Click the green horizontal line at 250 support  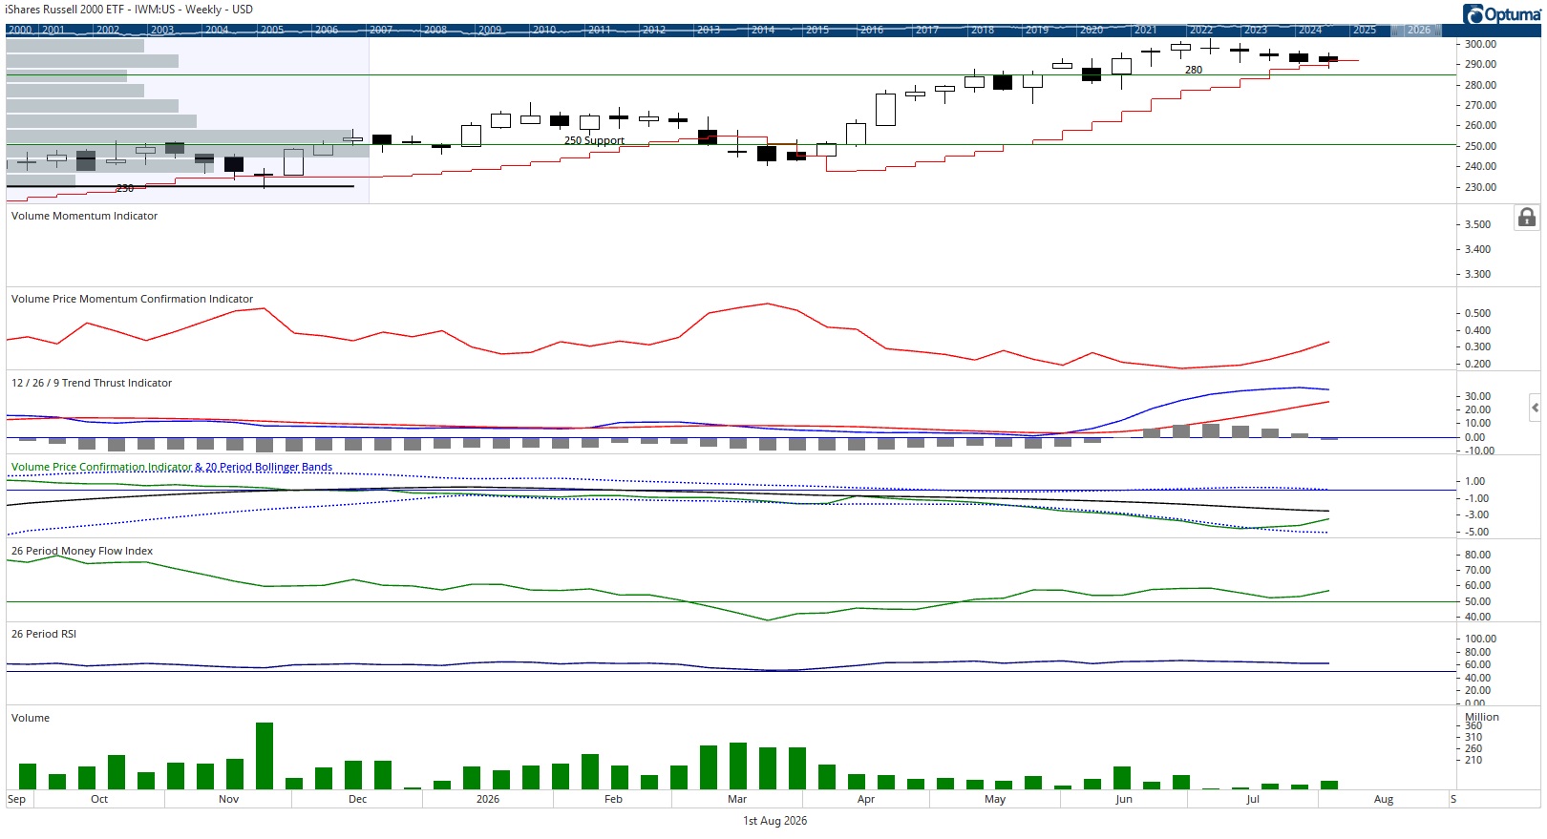click(x=731, y=145)
